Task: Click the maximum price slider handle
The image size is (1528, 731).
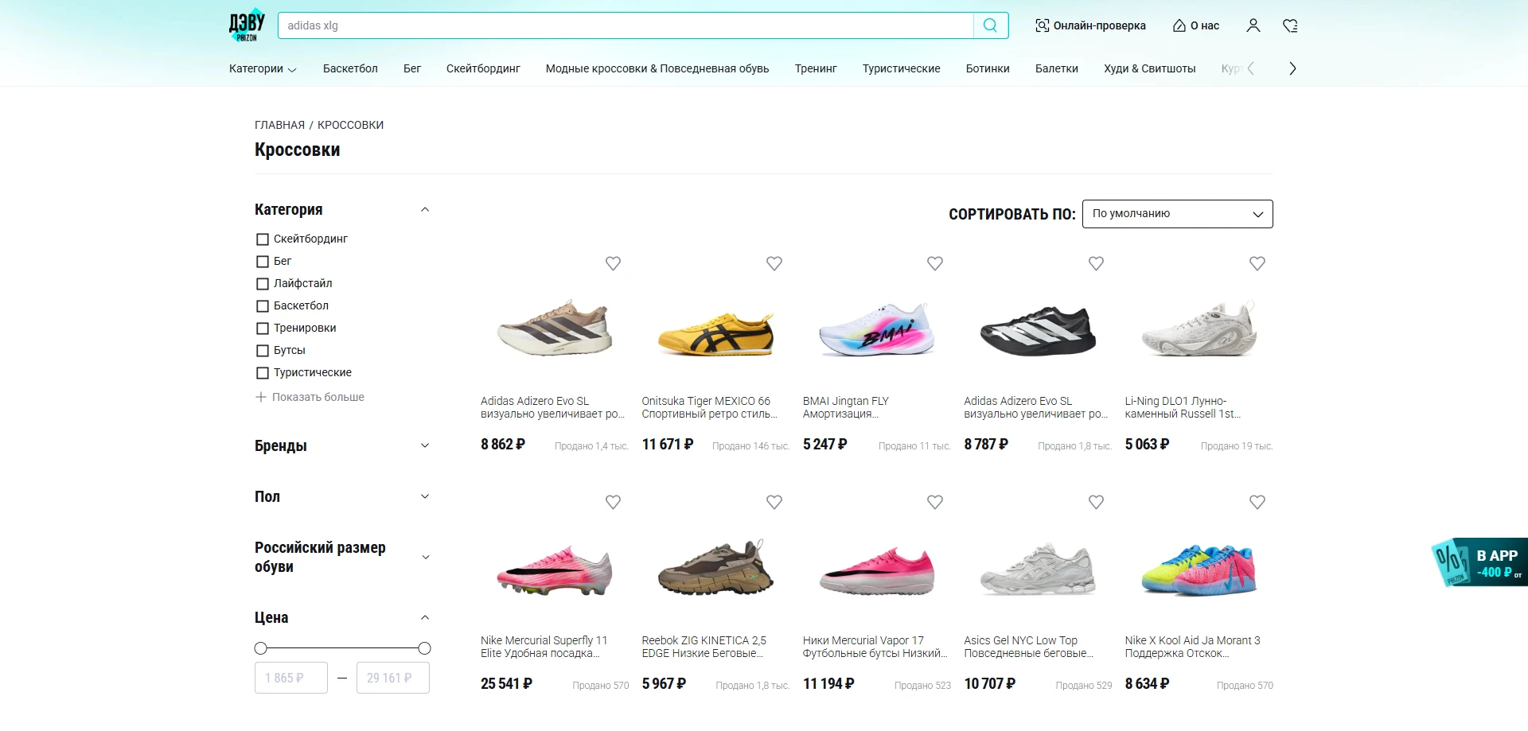Action: coord(424,648)
